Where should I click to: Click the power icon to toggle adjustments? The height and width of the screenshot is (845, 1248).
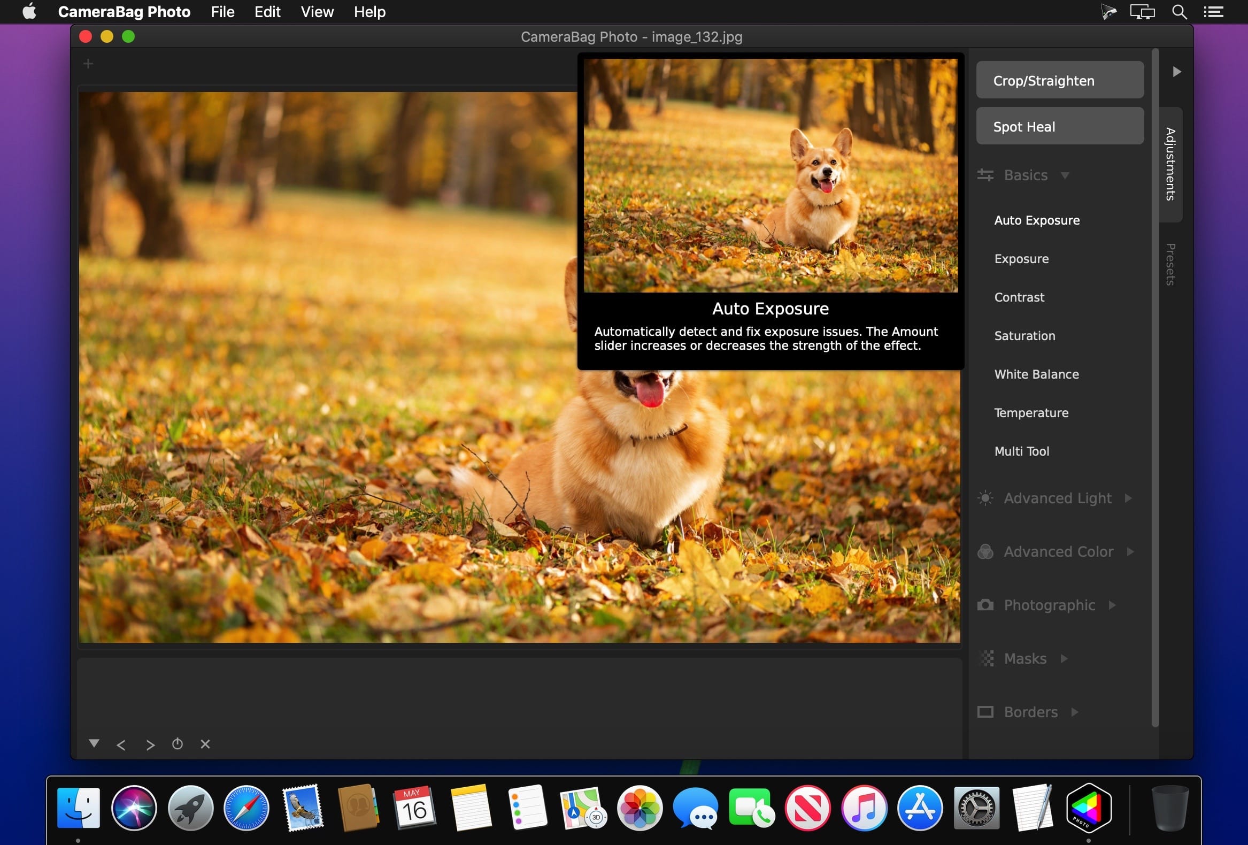pos(177,744)
